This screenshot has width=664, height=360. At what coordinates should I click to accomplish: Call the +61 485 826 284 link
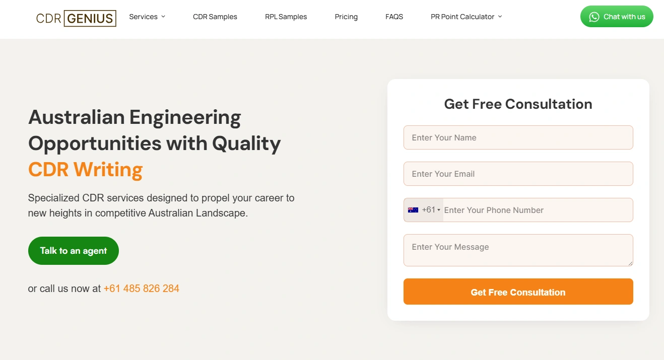[142, 289]
